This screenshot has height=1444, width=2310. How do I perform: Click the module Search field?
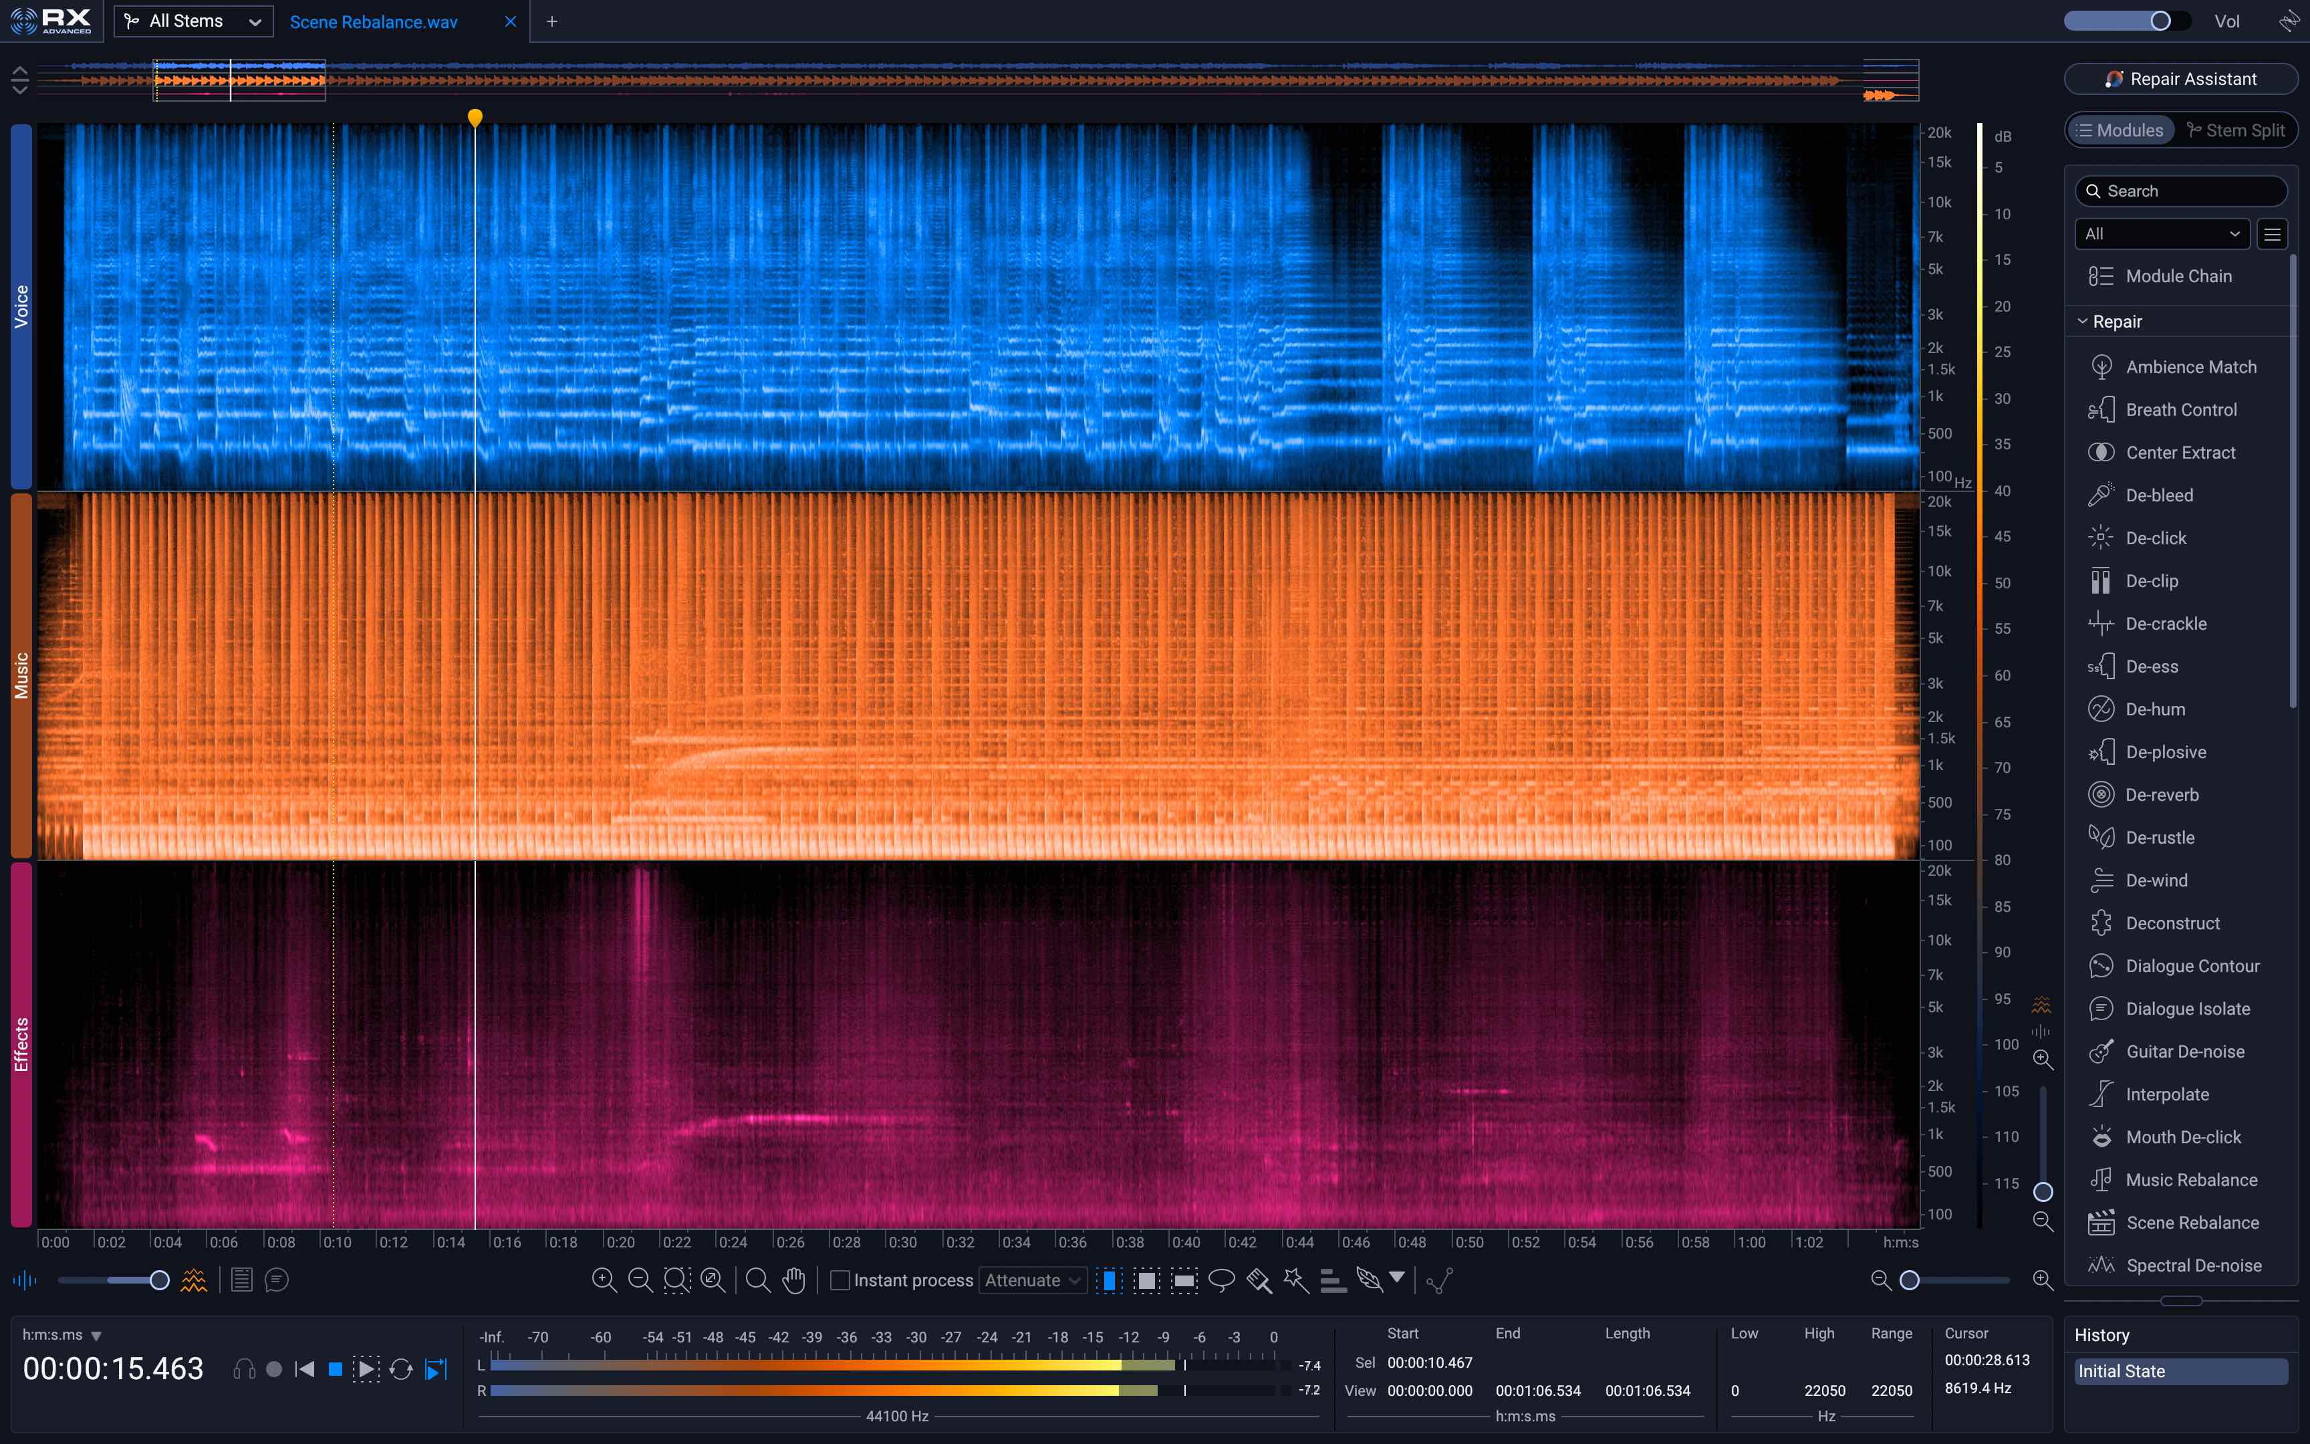coord(2180,191)
